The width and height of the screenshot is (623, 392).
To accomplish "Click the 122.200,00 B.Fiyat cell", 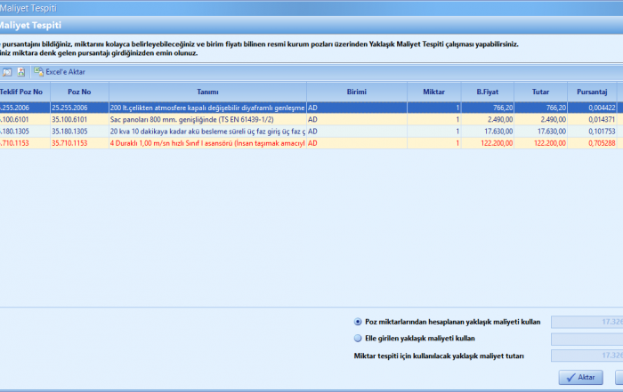I will (x=488, y=142).
